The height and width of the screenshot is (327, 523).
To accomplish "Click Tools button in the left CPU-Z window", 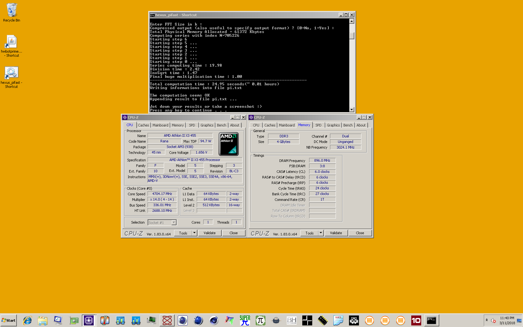I will tap(183, 233).
